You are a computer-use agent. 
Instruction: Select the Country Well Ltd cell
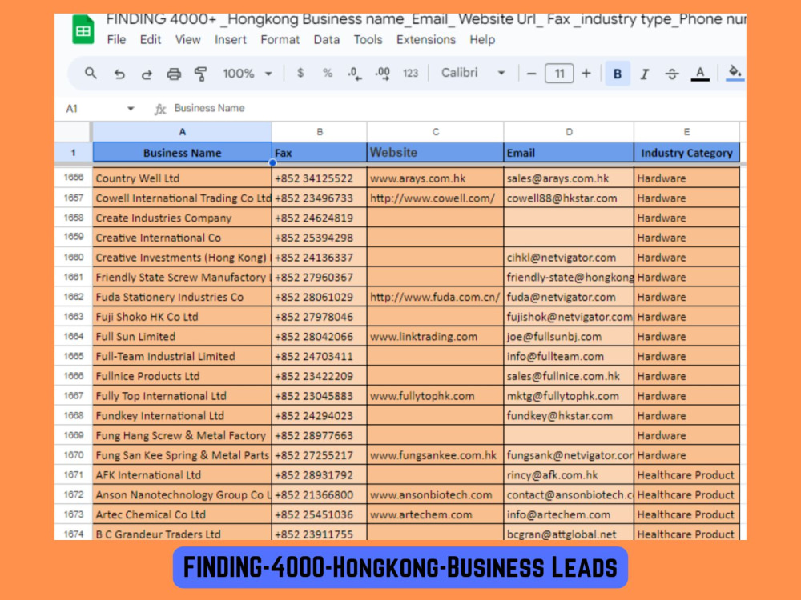click(x=182, y=178)
